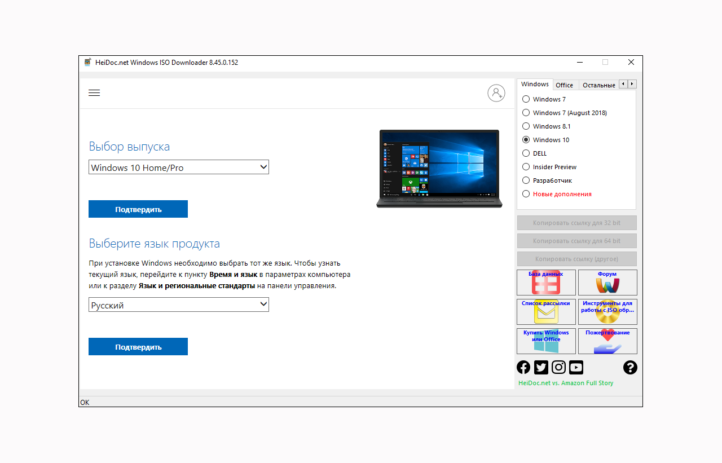Open the Русский language dropdown
This screenshot has height=463, width=722.
pyautogui.click(x=179, y=305)
